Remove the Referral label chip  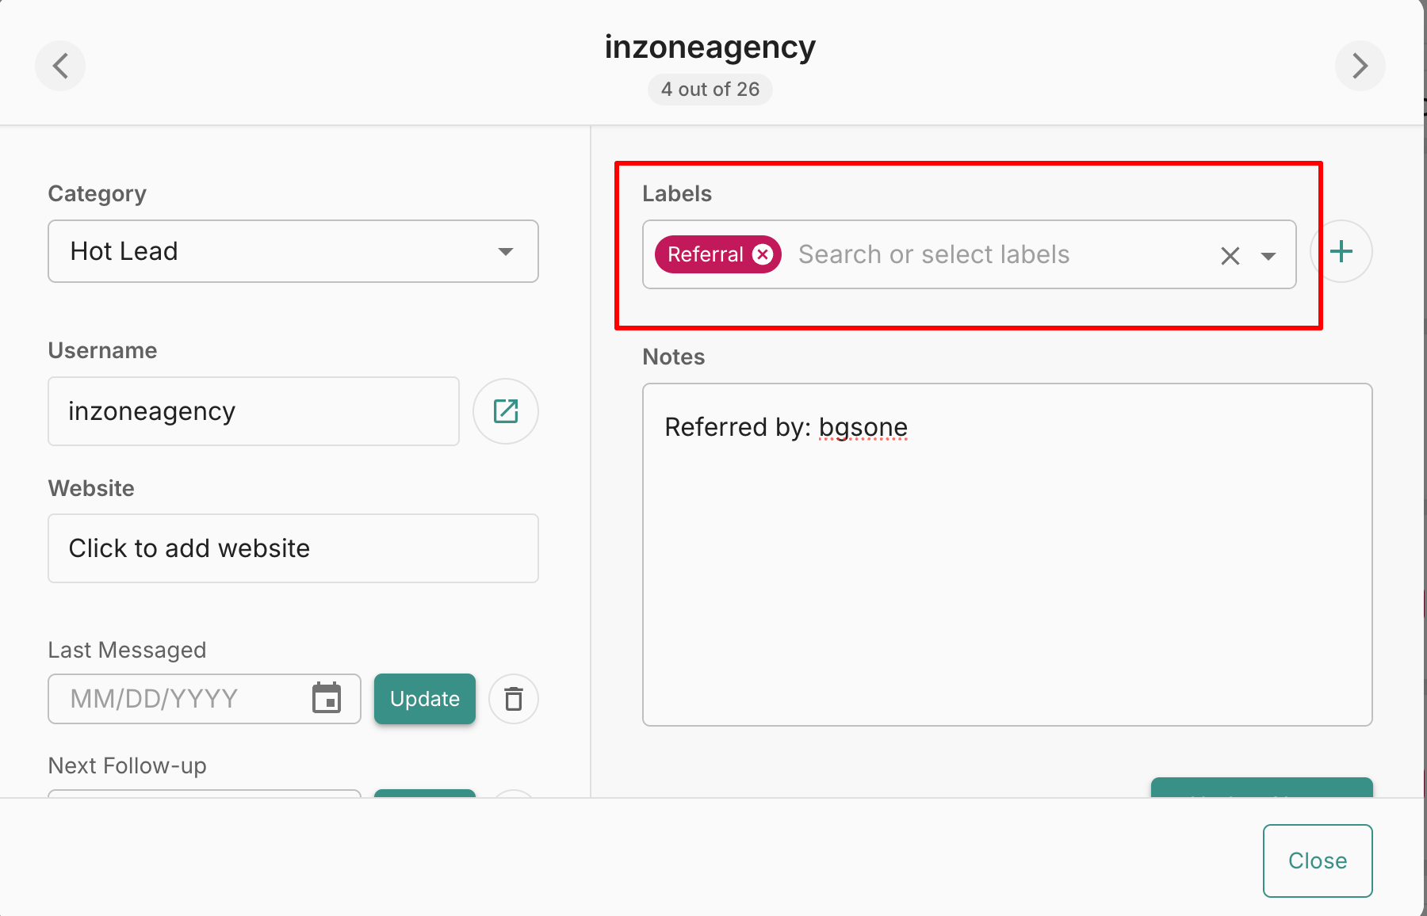tap(763, 254)
